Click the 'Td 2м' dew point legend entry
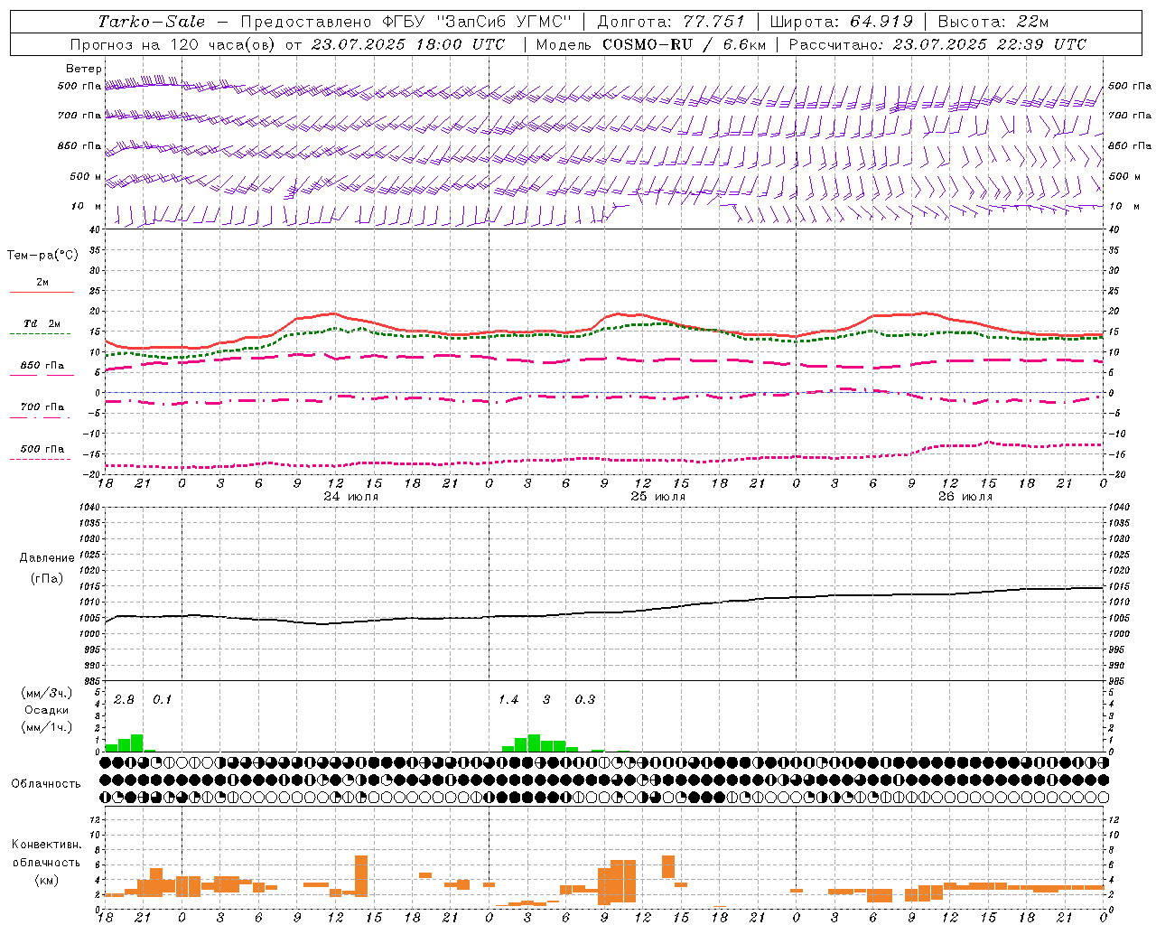Viewport: 1156px width, 925px height. (42, 323)
